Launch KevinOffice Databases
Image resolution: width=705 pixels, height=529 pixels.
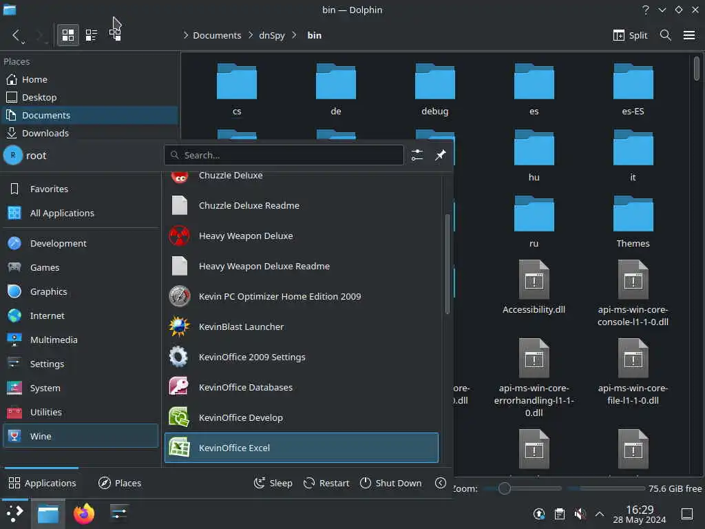pos(302,387)
